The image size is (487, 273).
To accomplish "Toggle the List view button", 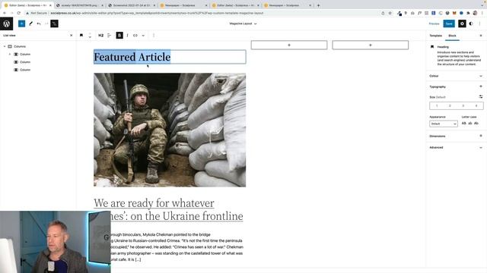I will pyautogui.click(x=54, y=24).
